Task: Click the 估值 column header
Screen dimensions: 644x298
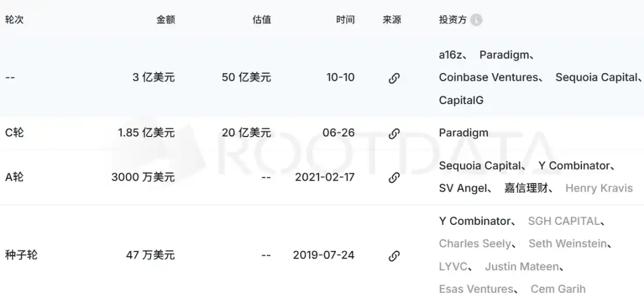Action: pos(262,20)
